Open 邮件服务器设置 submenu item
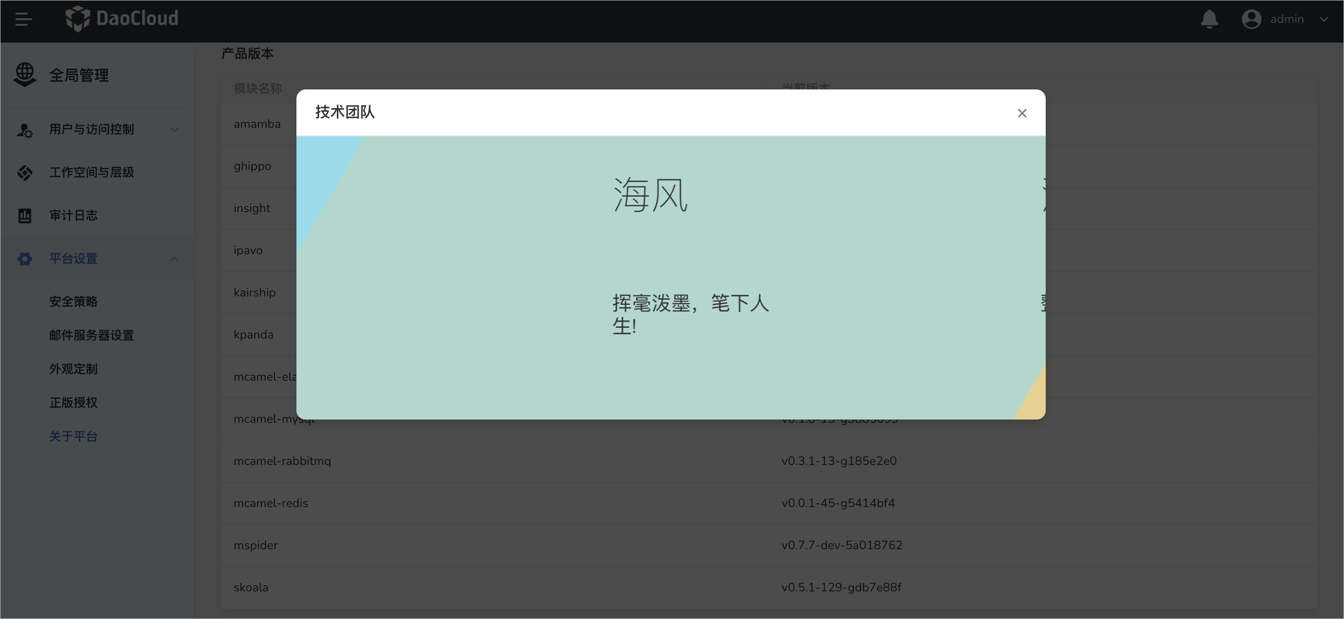1344x619 pixels. pos(92,335)
